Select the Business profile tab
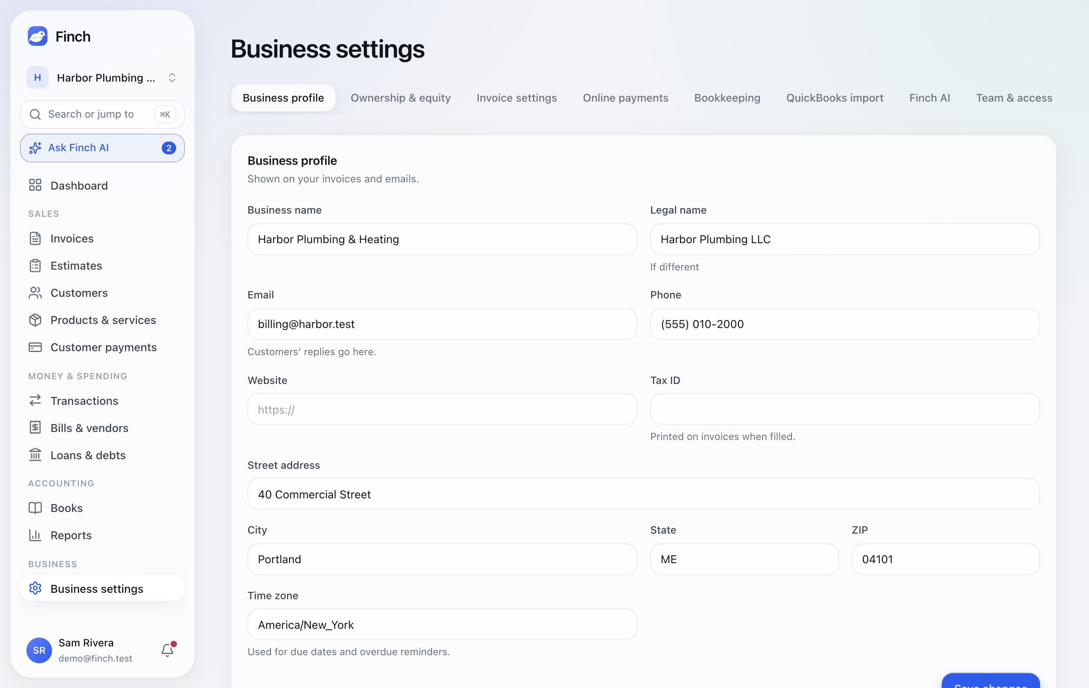 [x=283, y=98]
